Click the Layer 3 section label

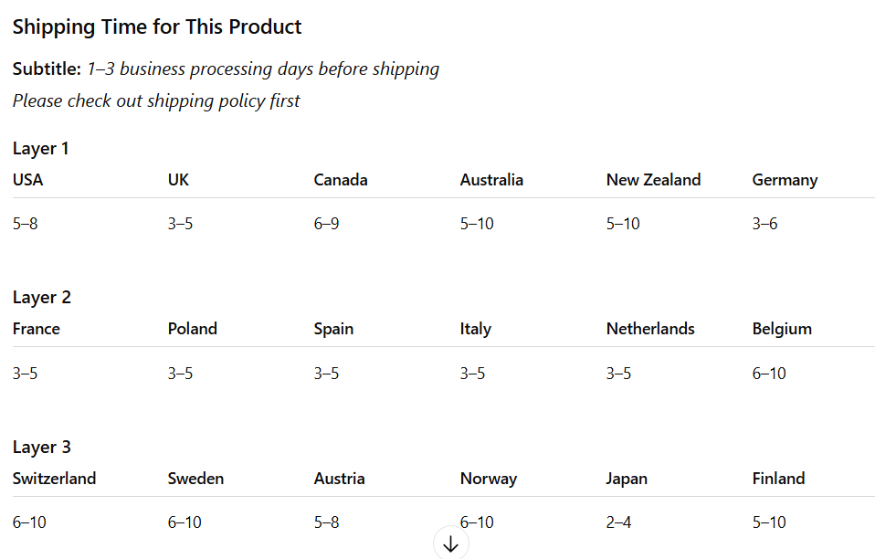pos(42,447)
